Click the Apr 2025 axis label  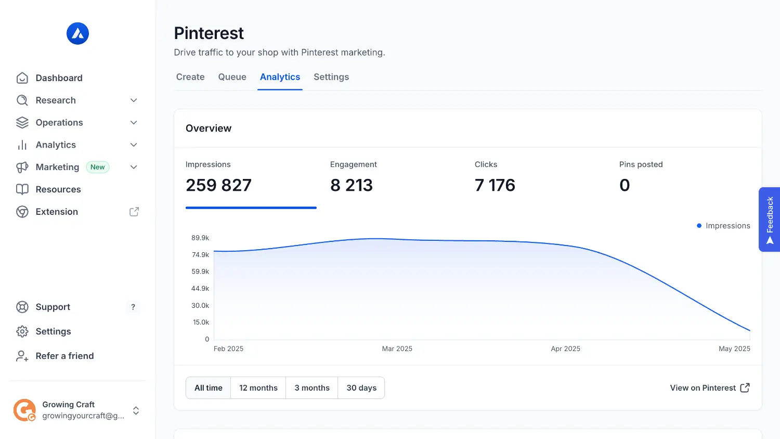[565, 349]
